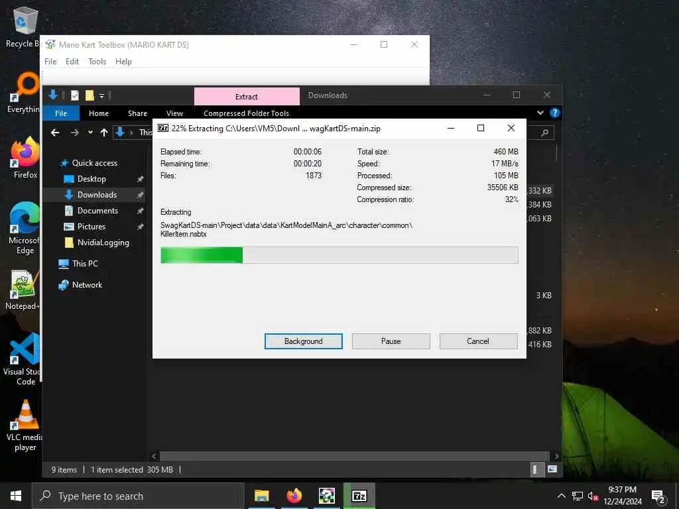Click the horizontal scrollbar in Explorer
Screen dimensions: 679x509
click(355, 456)
